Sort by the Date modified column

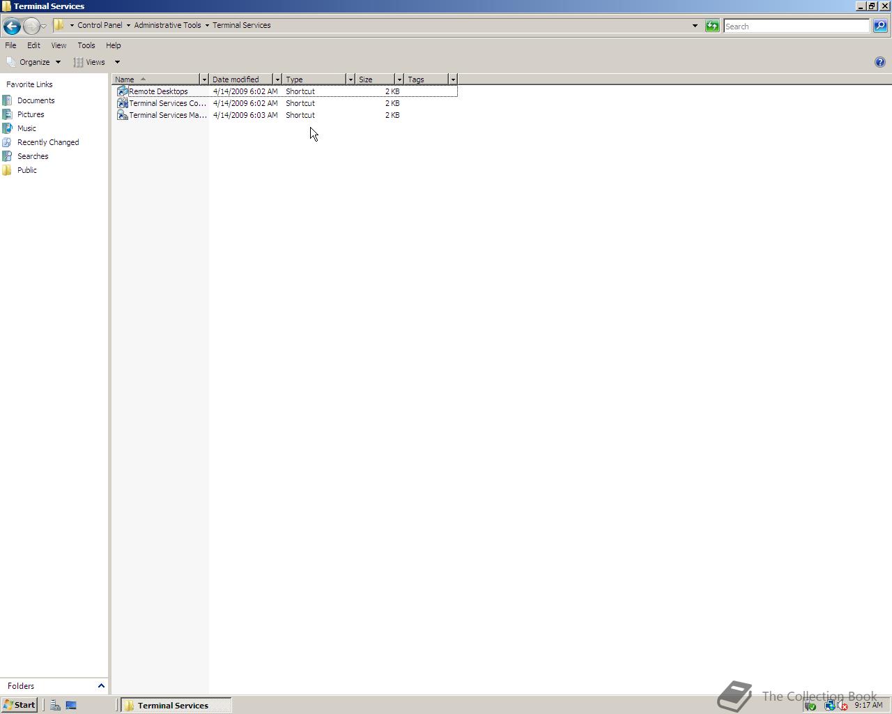coord(241,79)
